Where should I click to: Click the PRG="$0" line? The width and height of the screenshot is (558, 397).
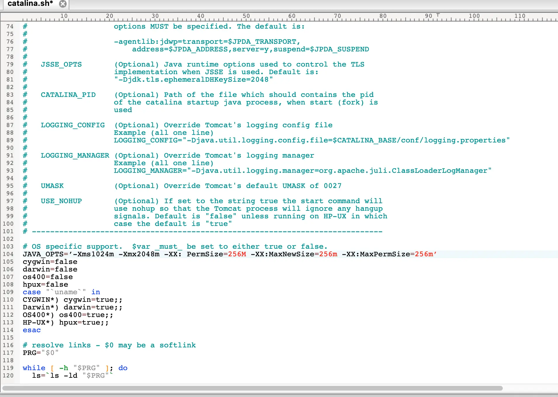[41, 353]
